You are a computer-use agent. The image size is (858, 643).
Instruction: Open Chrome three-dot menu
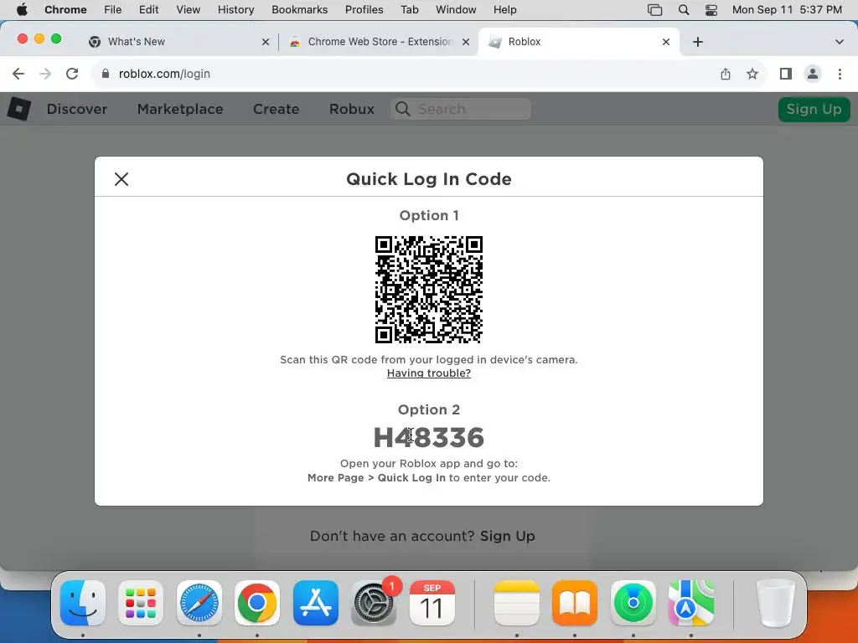(x=840, y=74)
